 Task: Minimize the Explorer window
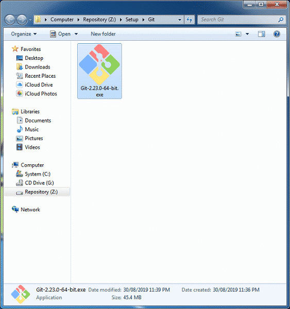click(250, 4)
